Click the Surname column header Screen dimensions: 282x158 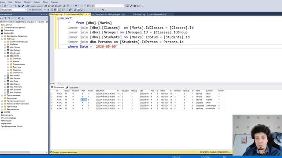tap(209, 91)
